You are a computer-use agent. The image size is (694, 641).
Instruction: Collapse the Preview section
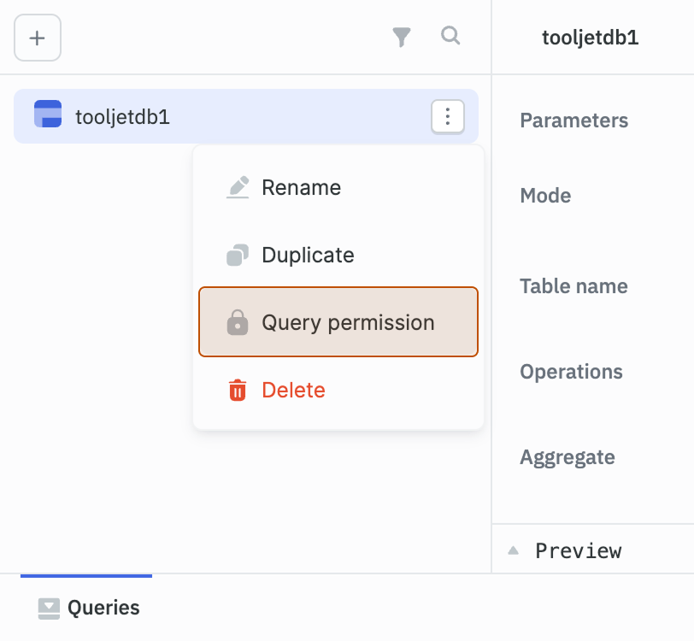(513, 550)
